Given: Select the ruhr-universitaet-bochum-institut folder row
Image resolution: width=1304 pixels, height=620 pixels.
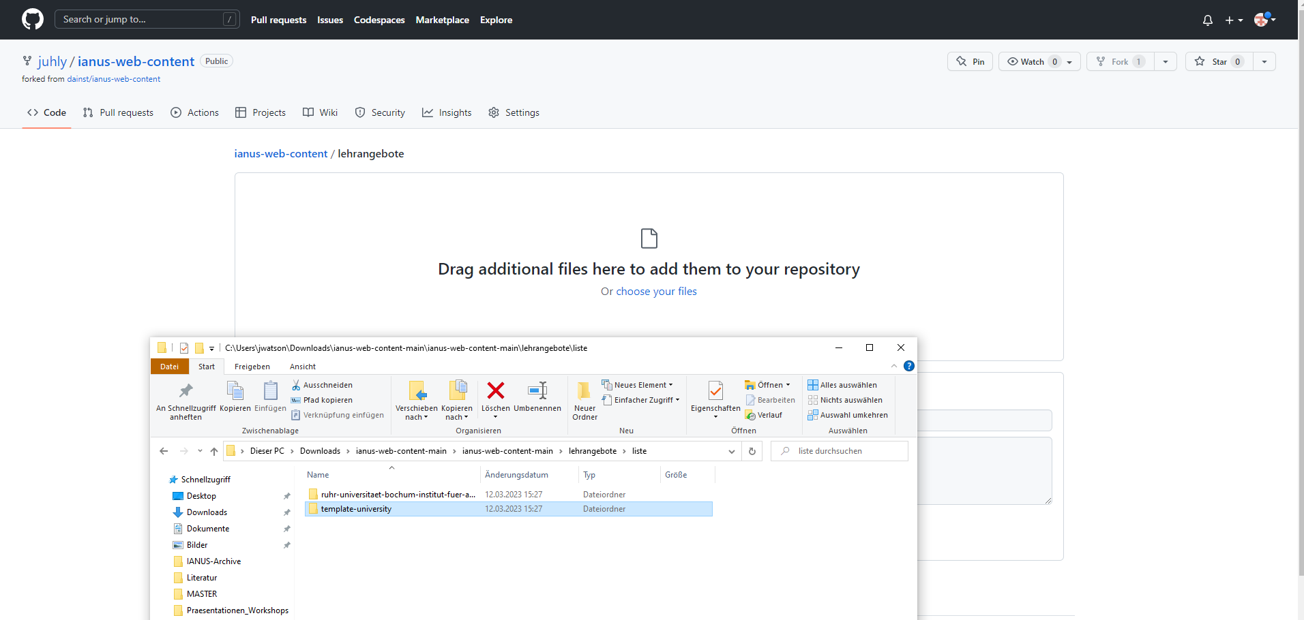Looking at the screenshot, I should click(x=509, y=495).
